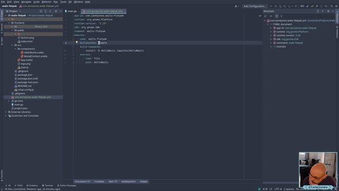
Task: Click 'buildsystem:' breadcrumb in editor
Action: (x=128, y=181)
